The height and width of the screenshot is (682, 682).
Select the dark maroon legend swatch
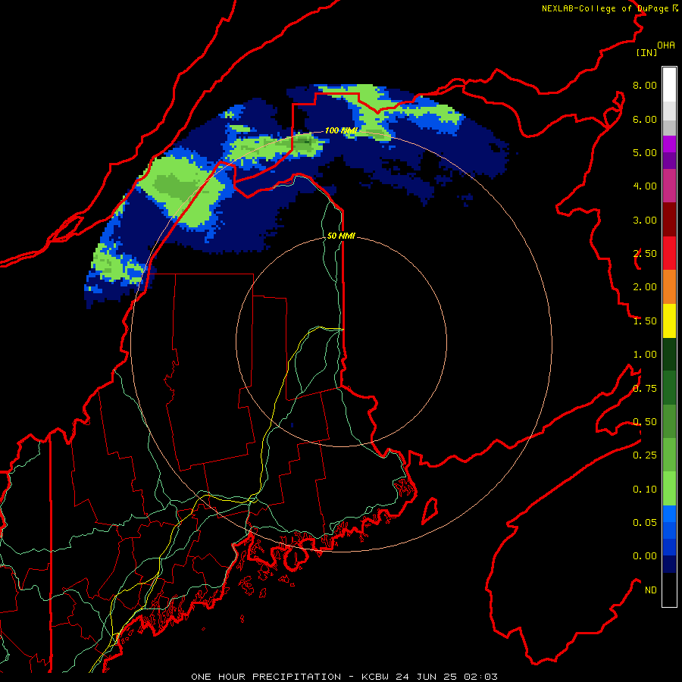coord(669,220)
